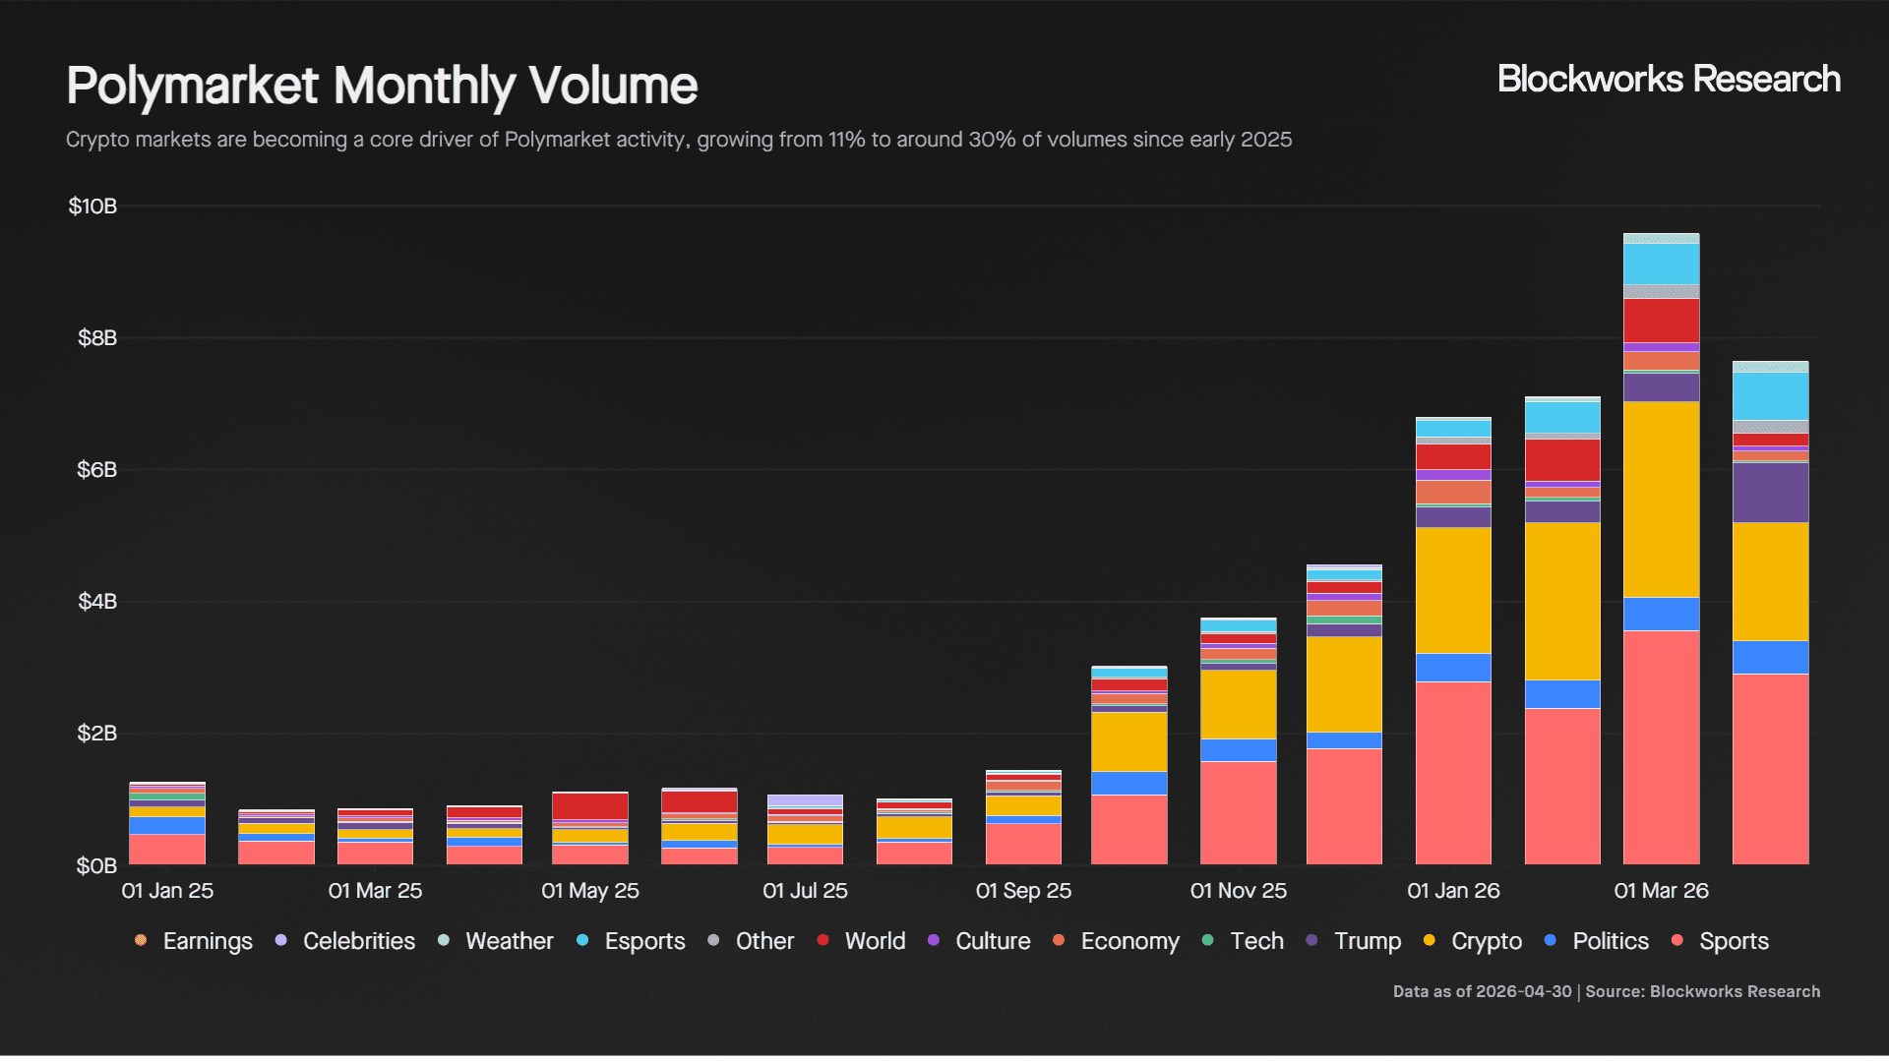1889x1062 pixels.
Task: Click the $10B y-axis label
Action: pos(92,206)
